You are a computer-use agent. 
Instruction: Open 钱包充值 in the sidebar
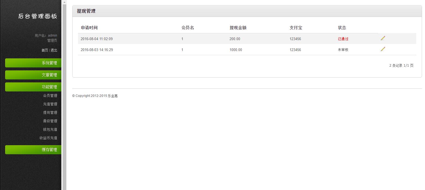[x=50, y=129]
